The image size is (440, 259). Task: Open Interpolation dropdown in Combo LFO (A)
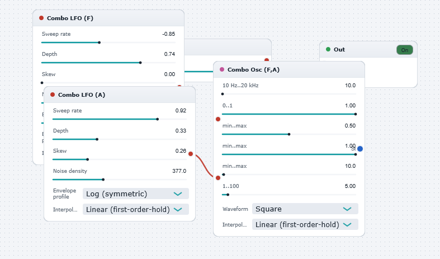click(x=135, y=209)
